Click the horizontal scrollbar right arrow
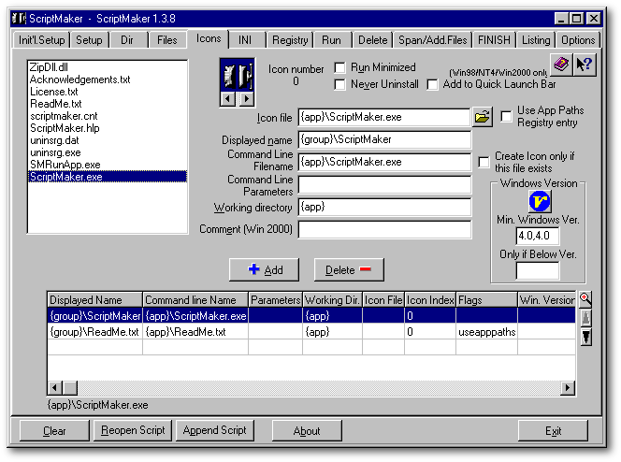621x462 pixels. click(568, 387)
